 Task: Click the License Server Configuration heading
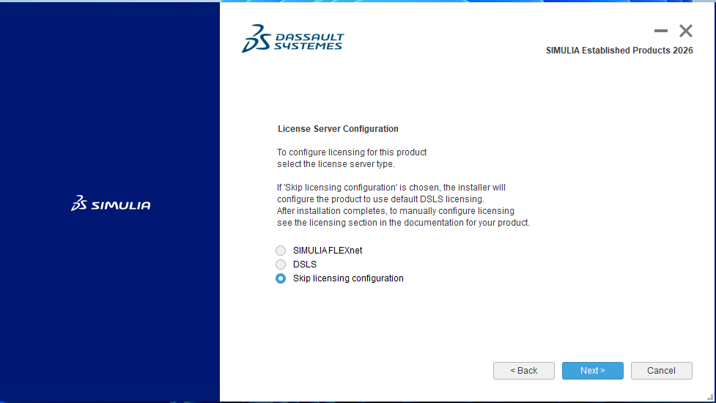(x=338, y=129)
